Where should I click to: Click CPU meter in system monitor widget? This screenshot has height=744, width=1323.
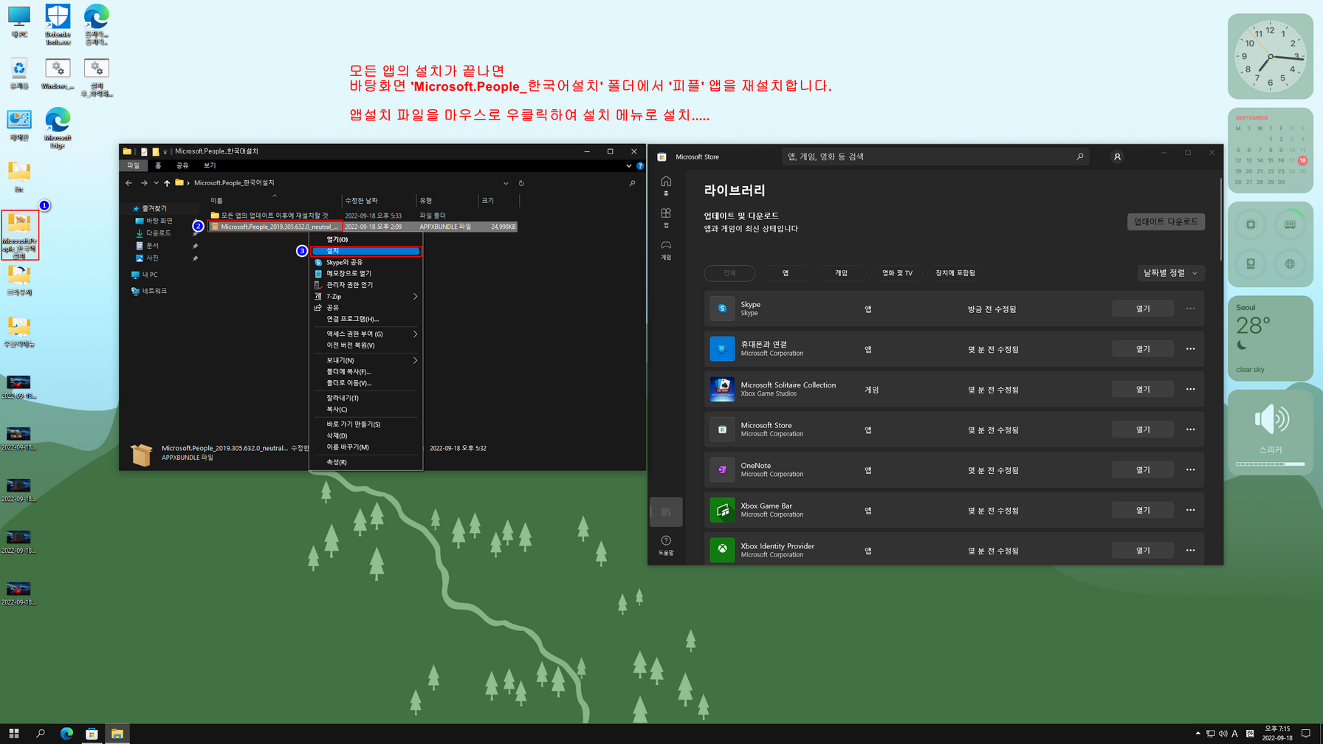coord(1251,224)
